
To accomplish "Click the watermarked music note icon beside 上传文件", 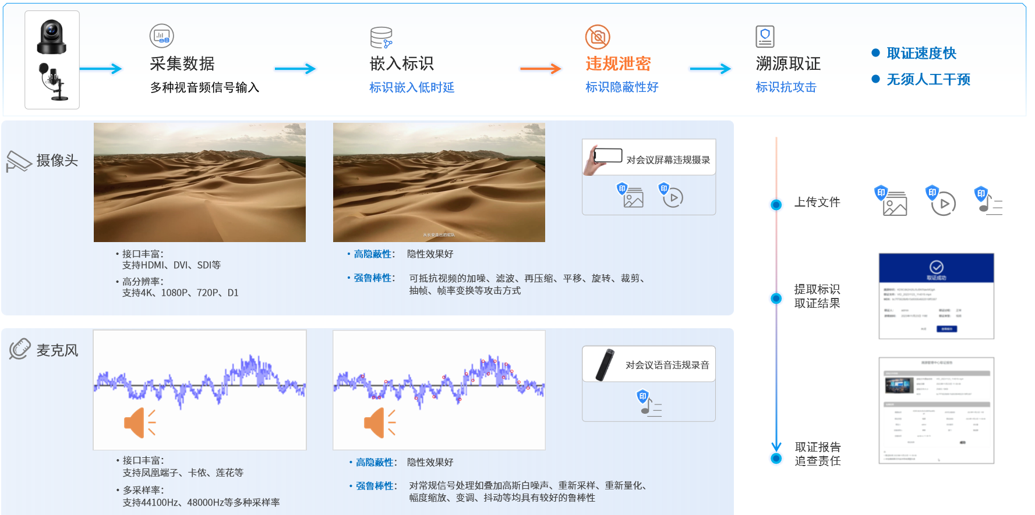I will point(988,201).
